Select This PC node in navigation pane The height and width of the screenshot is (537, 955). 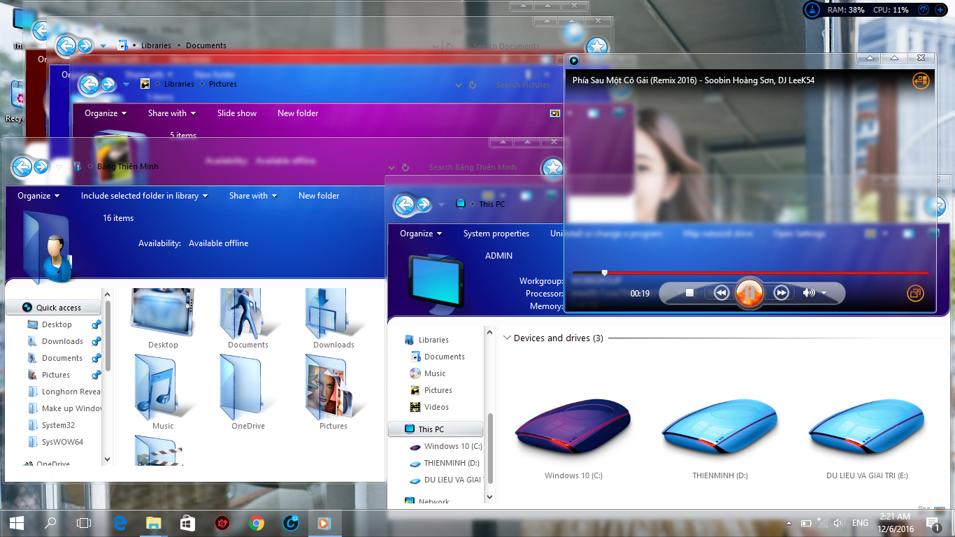(436, 429)
